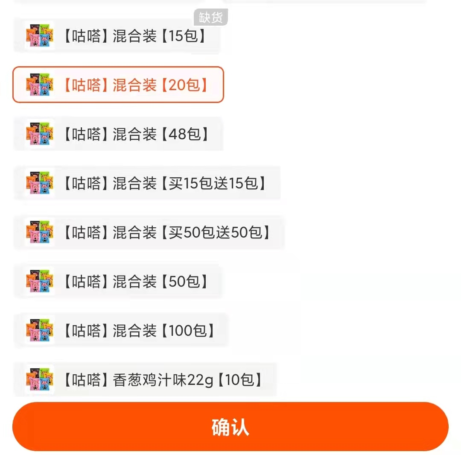Tap thumbnail beside 买15包送15包 option
This screenshot has height=455, width=461.
(39, 183)
